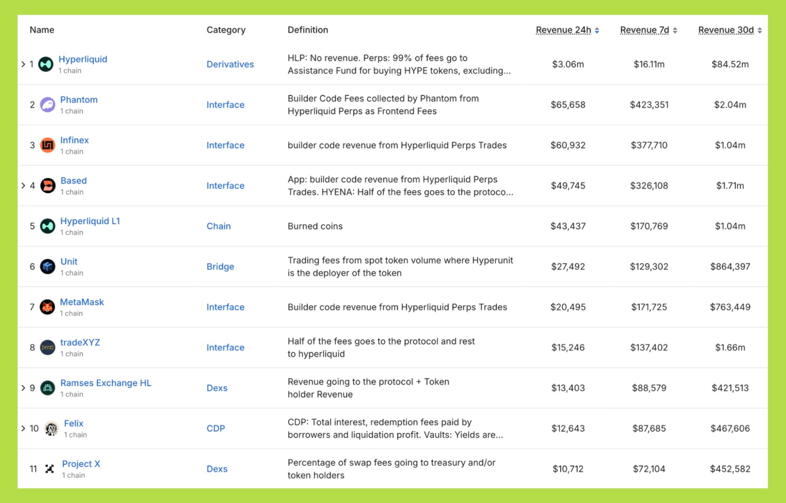Screen dimensions: 786x503
Task: Click the tradeXYZ circular logo
Action: (47, 347)
